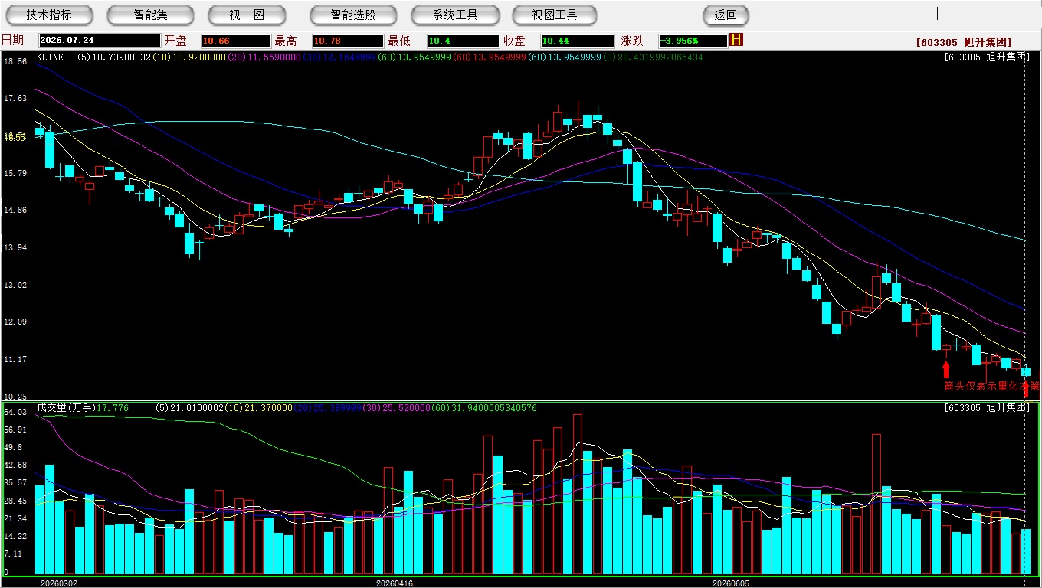
Task: Click the 最低 value 10.4 field
Action: [464, 41]
